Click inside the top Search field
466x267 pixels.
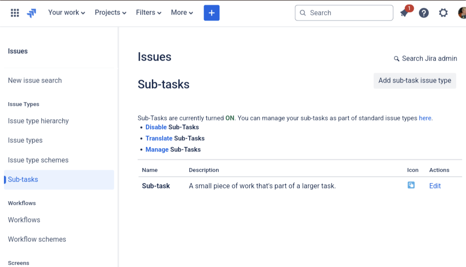pyautogui.click(x=343, y=13)
